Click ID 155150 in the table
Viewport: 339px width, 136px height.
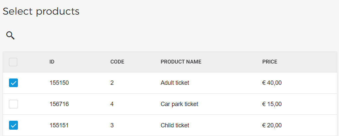pyautogui.click(x=59, y=83)
